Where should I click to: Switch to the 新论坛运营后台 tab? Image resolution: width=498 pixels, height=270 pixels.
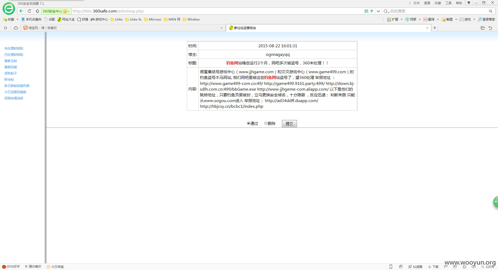click(x=328, y=28)
